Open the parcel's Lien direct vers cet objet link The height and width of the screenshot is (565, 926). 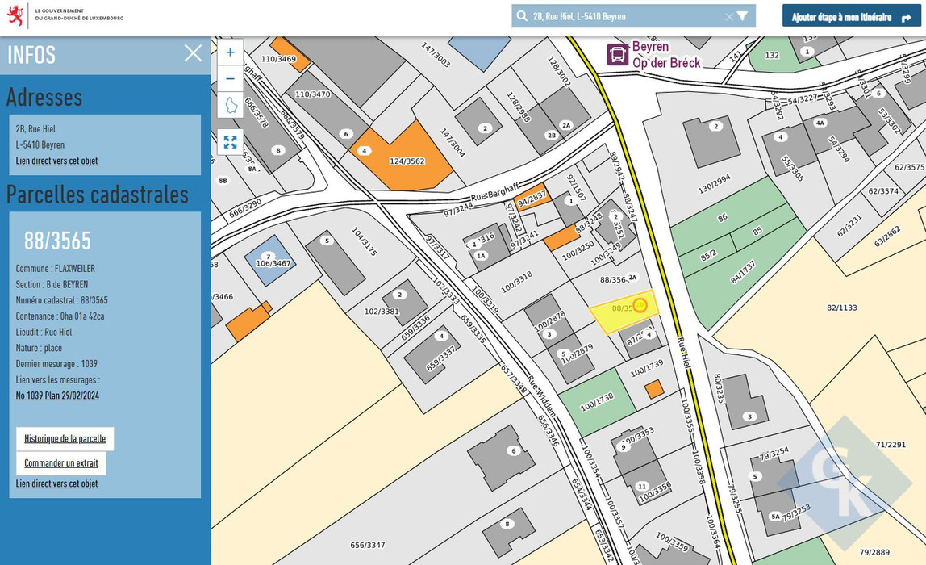(56, 483)
